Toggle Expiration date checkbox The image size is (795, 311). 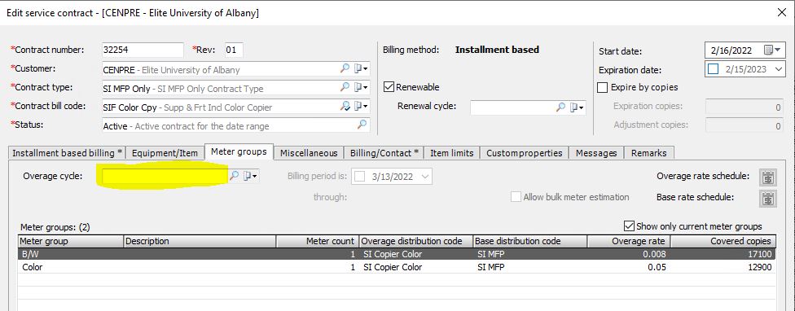(x=714, y=69)
